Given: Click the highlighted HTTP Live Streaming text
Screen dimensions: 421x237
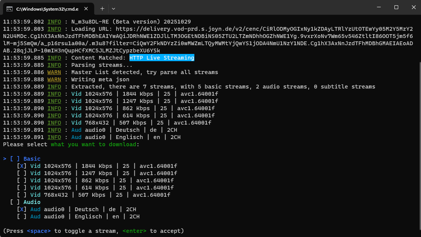Looking at the screenshot, I should click(x=162, y=58).
